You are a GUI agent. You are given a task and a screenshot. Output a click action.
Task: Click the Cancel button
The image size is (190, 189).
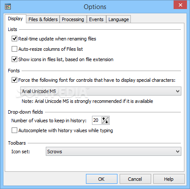[135, 179]
